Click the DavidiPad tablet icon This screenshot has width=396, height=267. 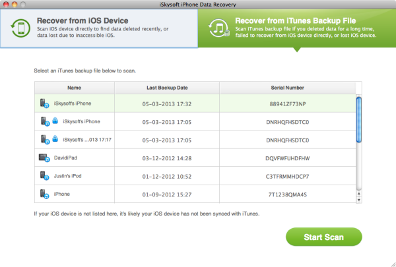point(44,158)
